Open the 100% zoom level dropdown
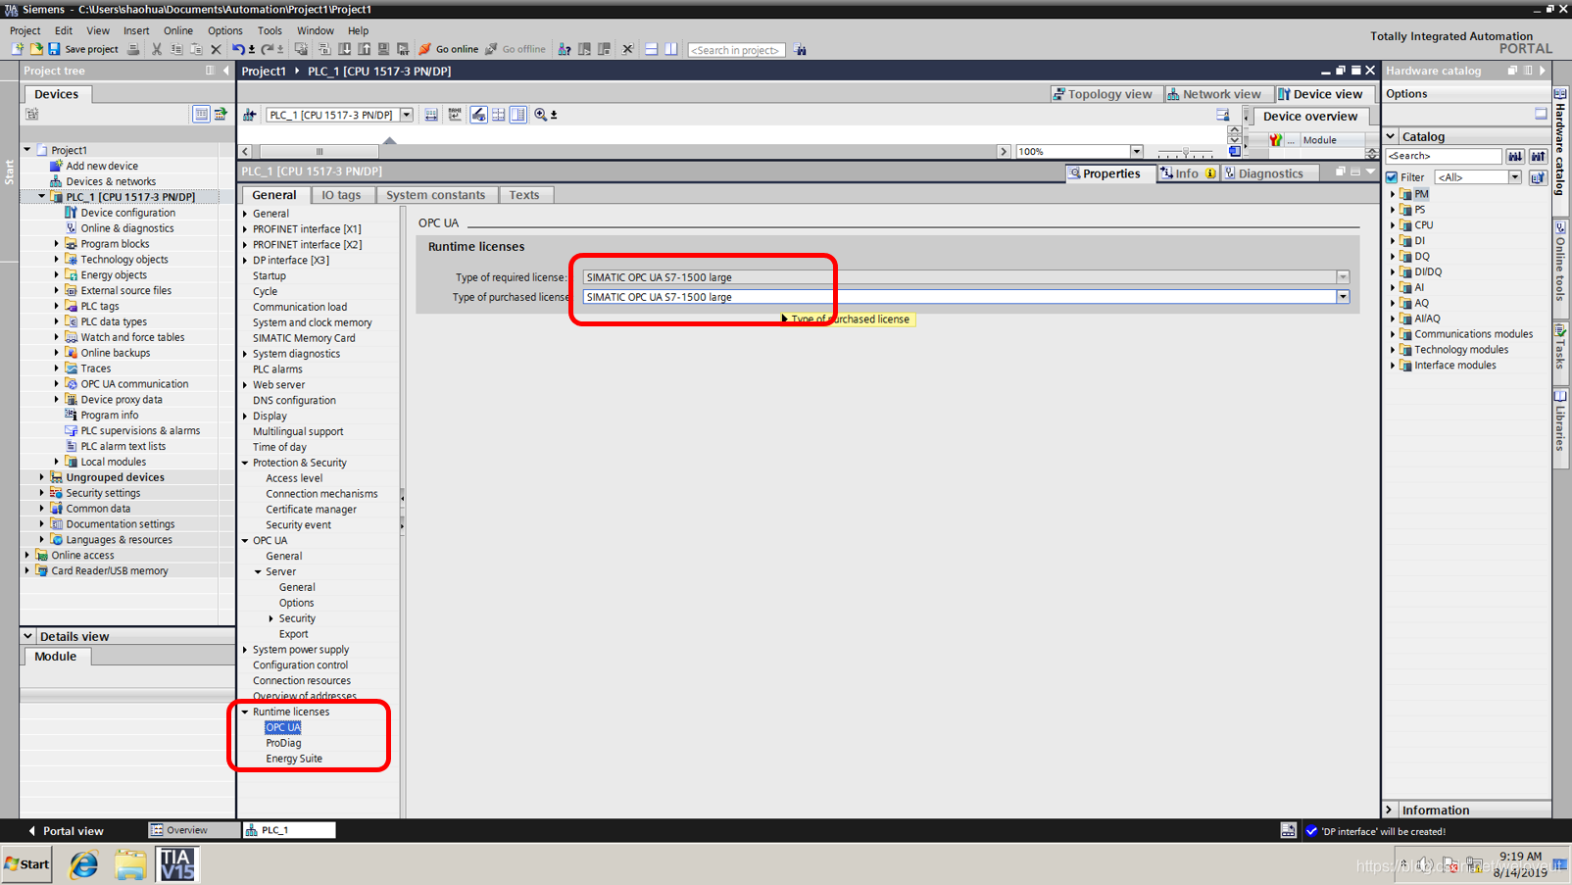Screen dimensions: 1572x885 [x=1137, y=151]
